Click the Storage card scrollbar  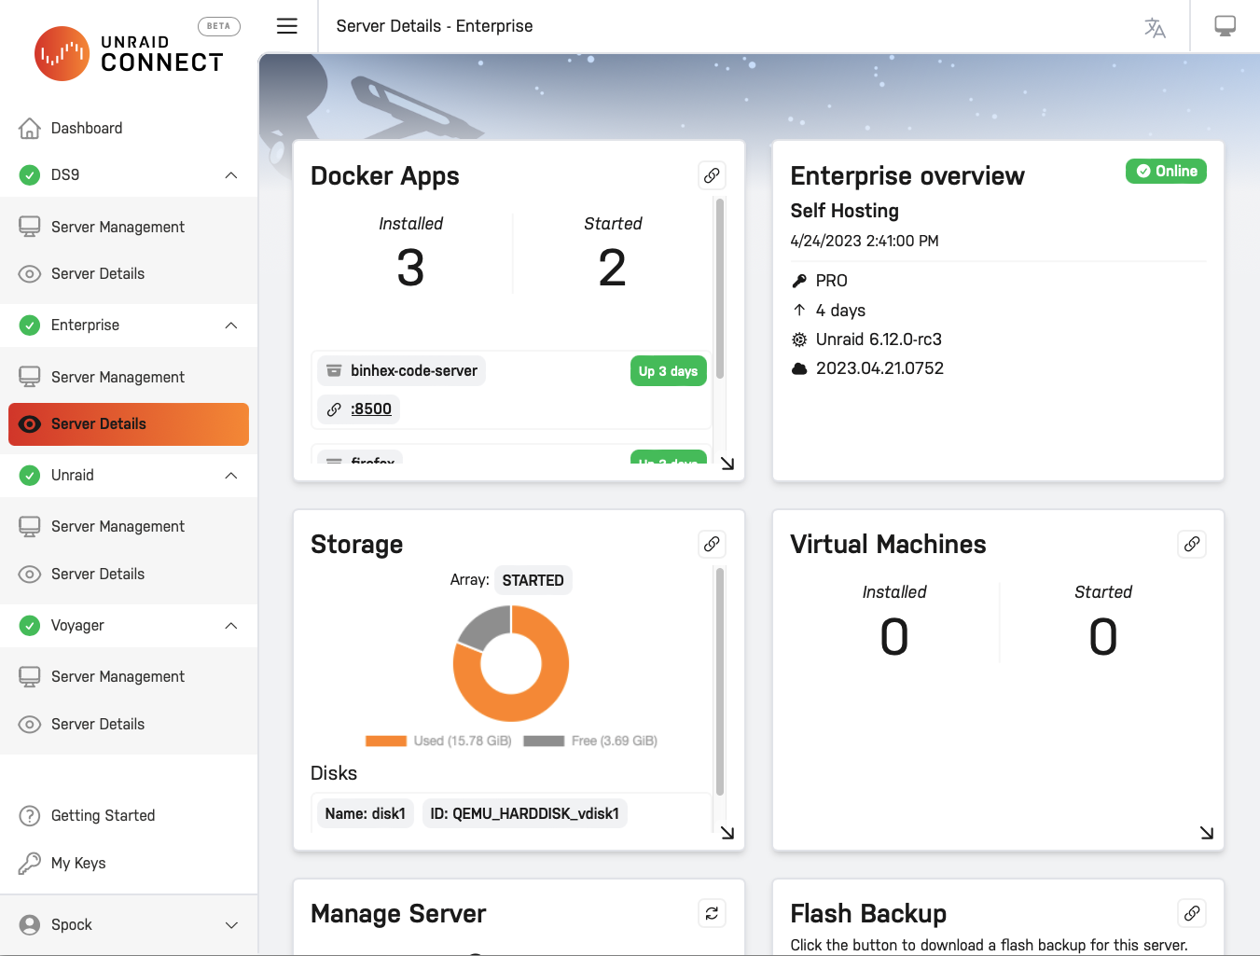720,682
